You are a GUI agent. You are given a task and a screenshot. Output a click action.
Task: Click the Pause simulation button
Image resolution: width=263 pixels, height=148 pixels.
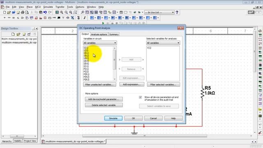(x=108, y=23)
